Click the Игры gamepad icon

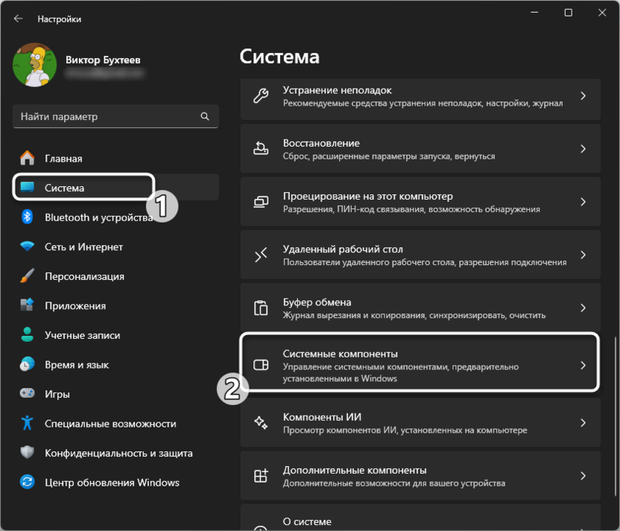pyautogui.click(x=28, y=394)
